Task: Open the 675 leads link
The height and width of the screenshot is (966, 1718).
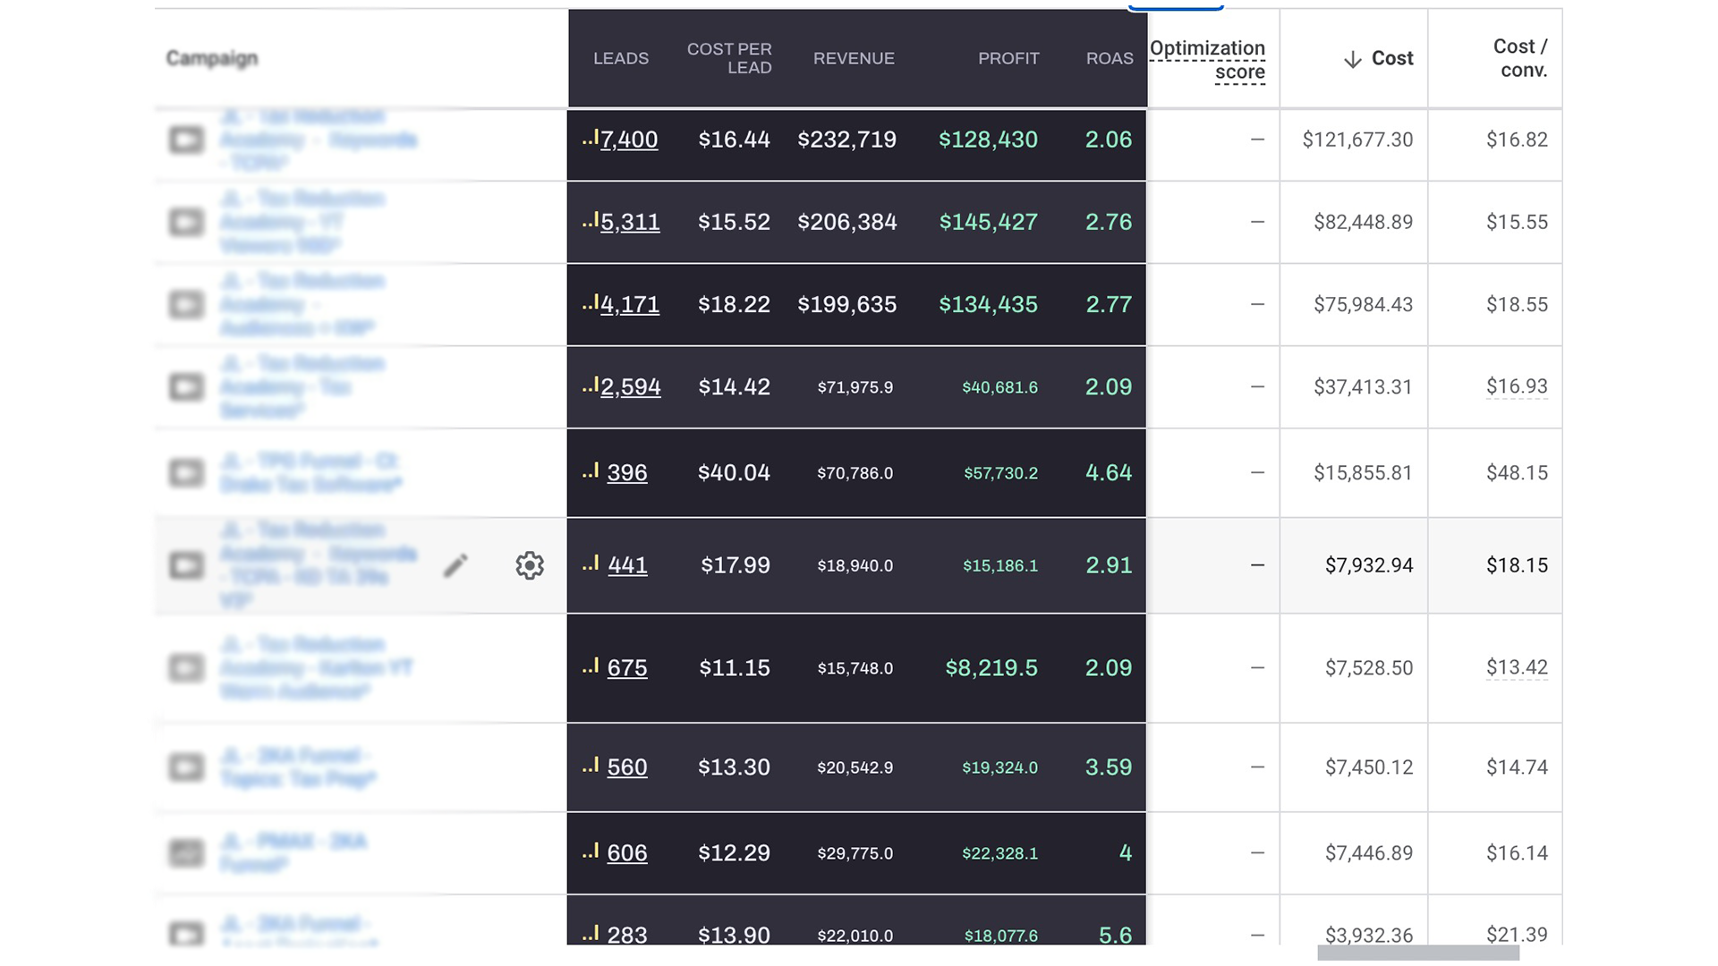Action: click(627, 668)
